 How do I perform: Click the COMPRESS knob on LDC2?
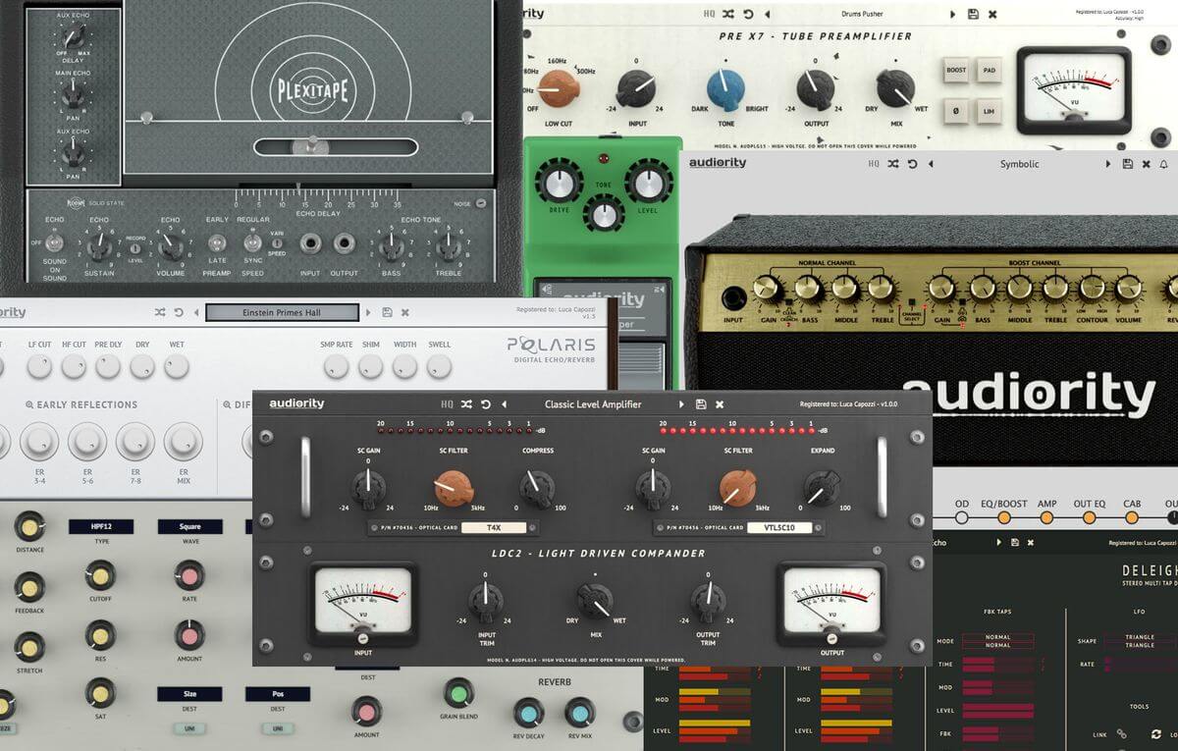click(537, 486)
